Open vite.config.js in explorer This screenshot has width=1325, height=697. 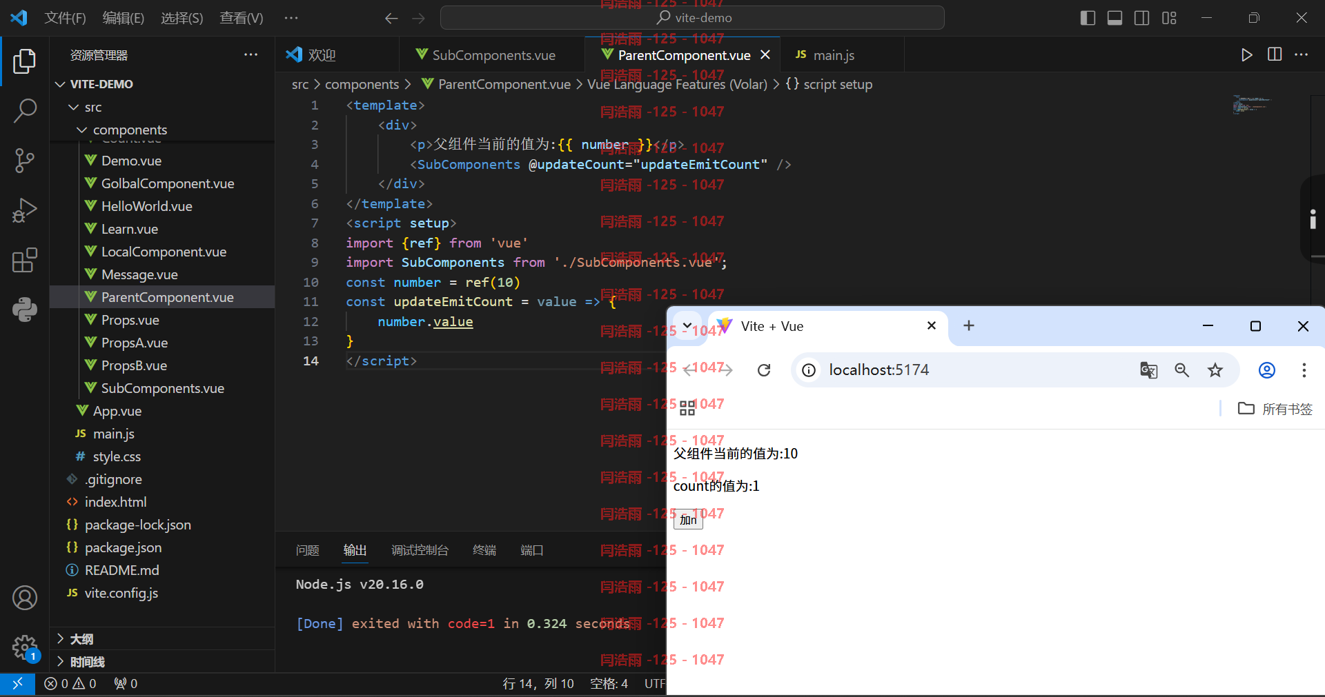point(163,593)
